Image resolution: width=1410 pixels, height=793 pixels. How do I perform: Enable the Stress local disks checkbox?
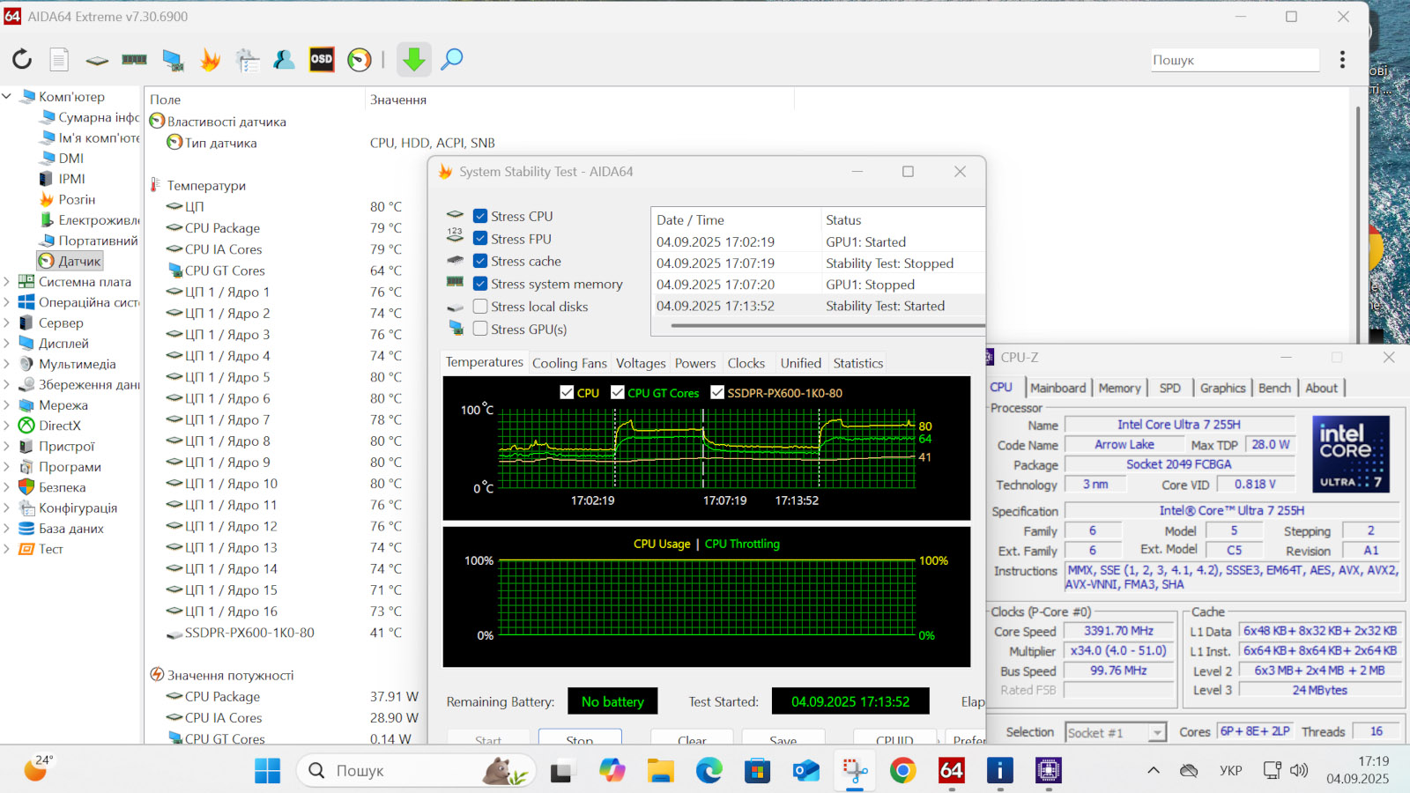(x=480, y=307)
